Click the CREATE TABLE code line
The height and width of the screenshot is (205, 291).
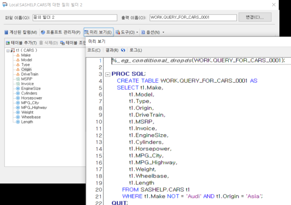(x=187, y=81)
